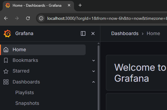Open Starred in the sidebar
Viewport: 167px width, 110px height.
point(21,71)
